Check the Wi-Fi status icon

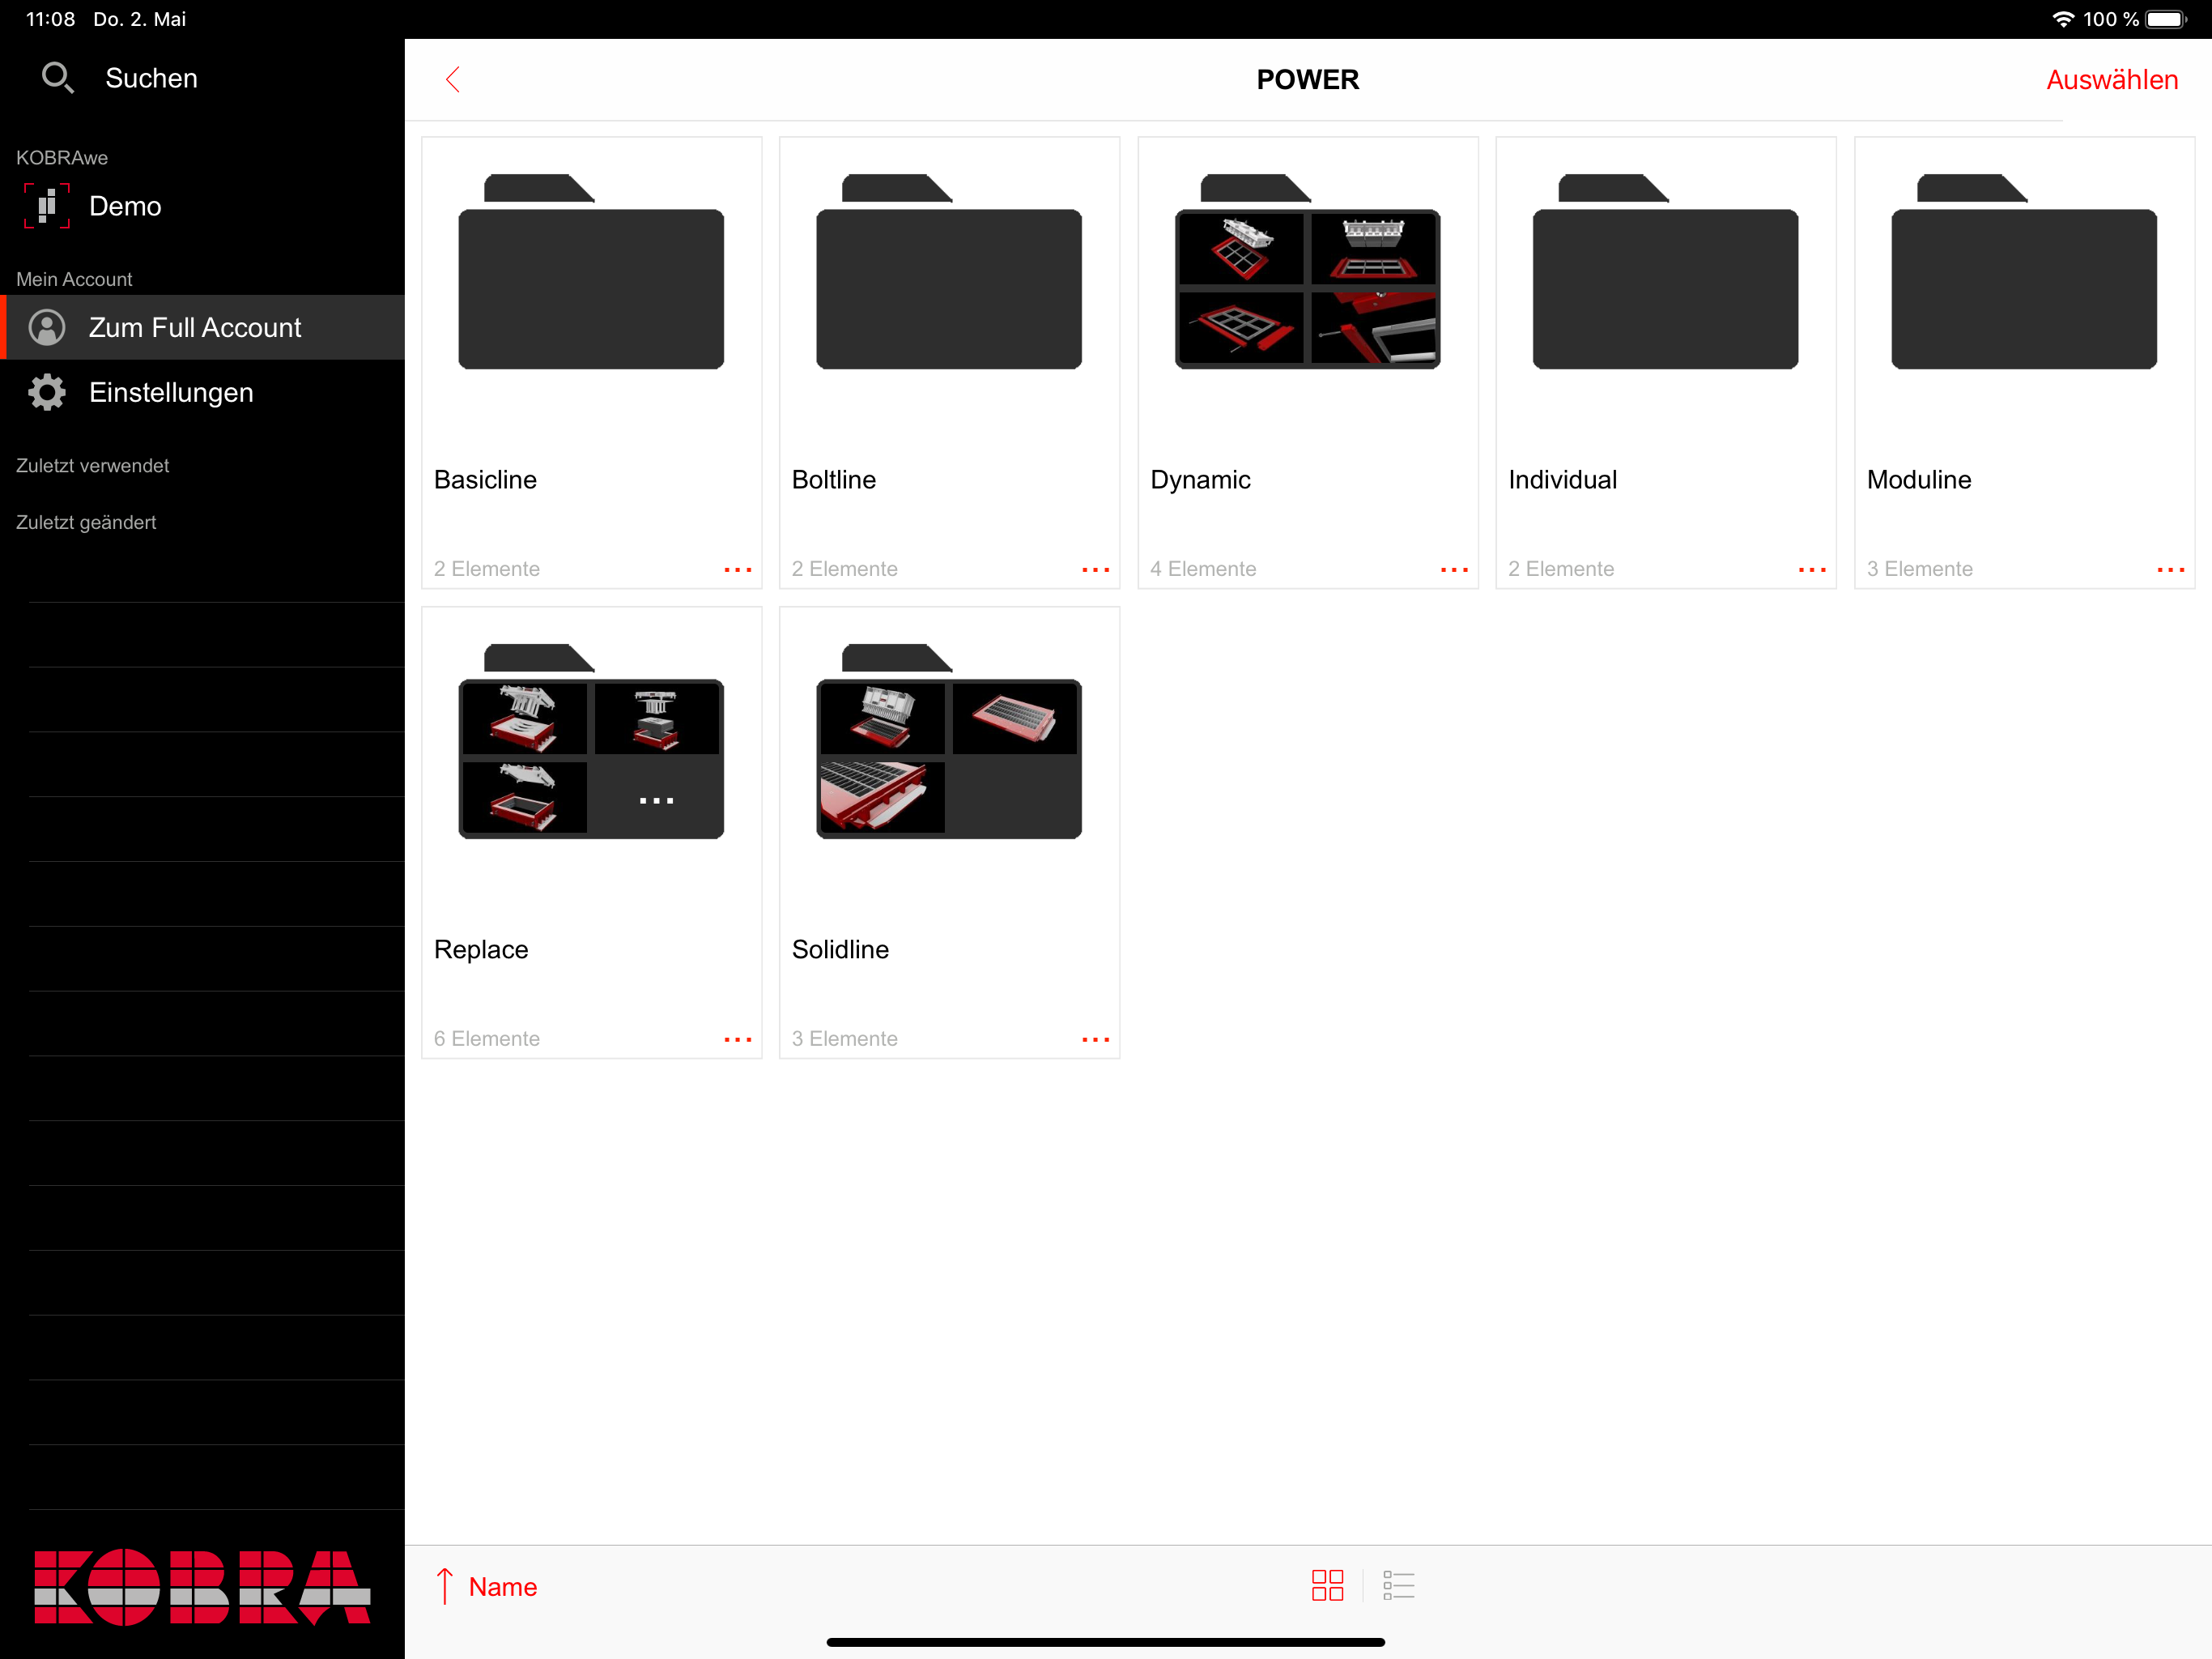pos(2063,19)
